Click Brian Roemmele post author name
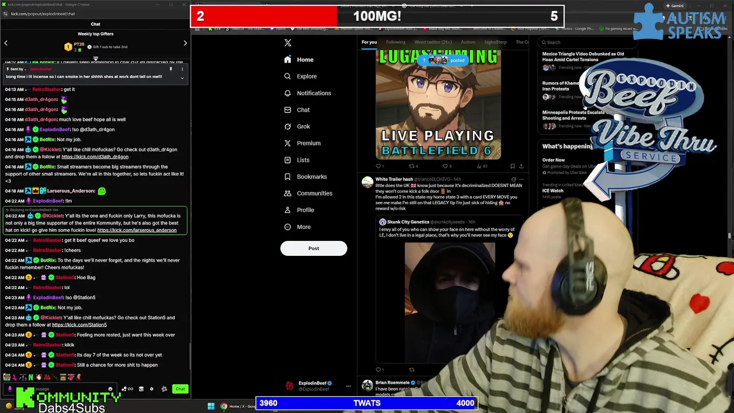This screenshot has width=734, height=413. [x=392, y=383]
